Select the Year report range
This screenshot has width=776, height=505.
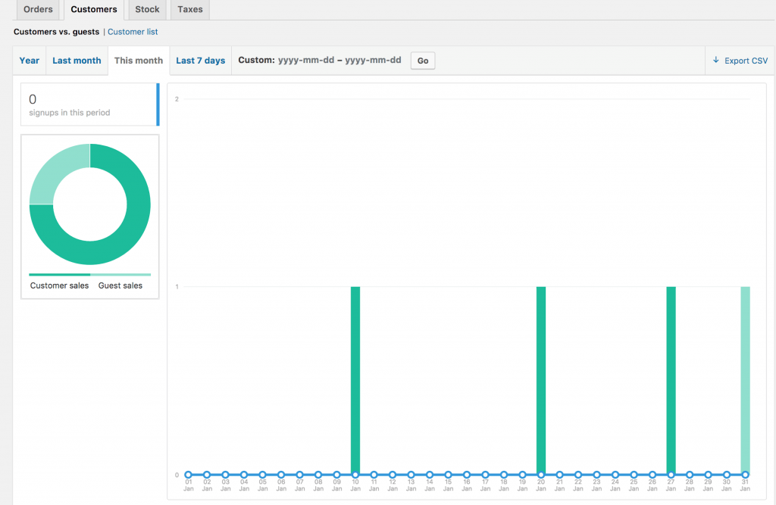point(29,61)
